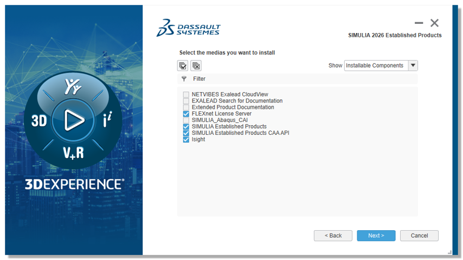Click Extended Product Documentation label
Image resolution: width=463 pixels, height=260 pixels.
(233, 107)
